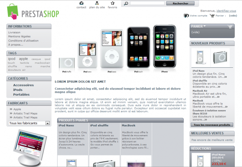Open the plan du site sitemap icon
242x167 pixels.
click(x=97, y=3)
